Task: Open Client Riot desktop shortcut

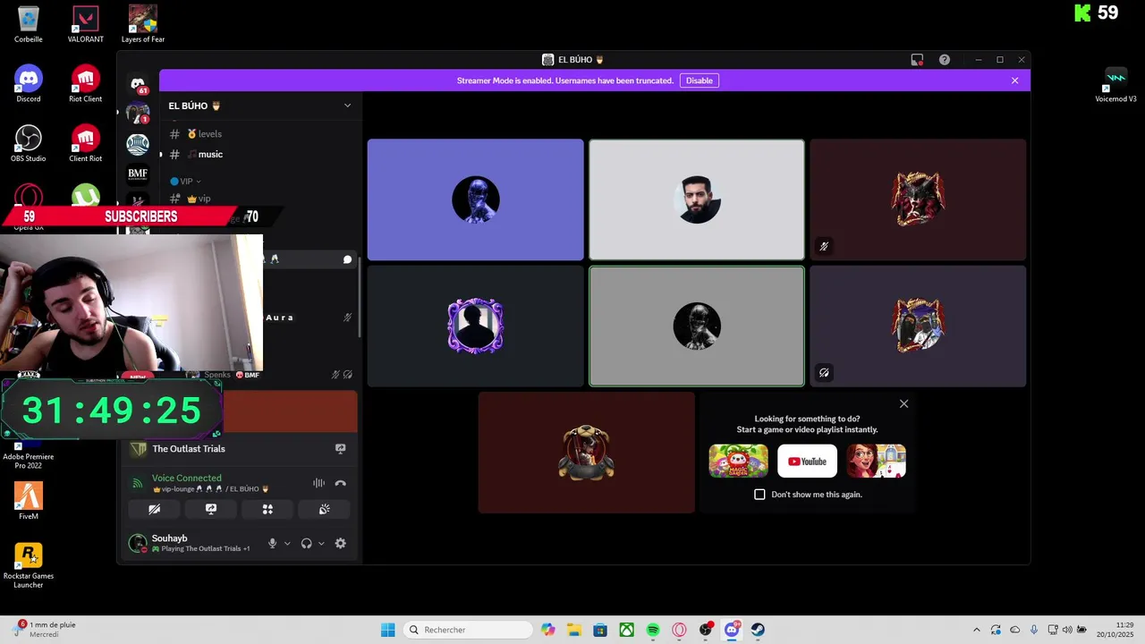Action: tap(85, 143)
